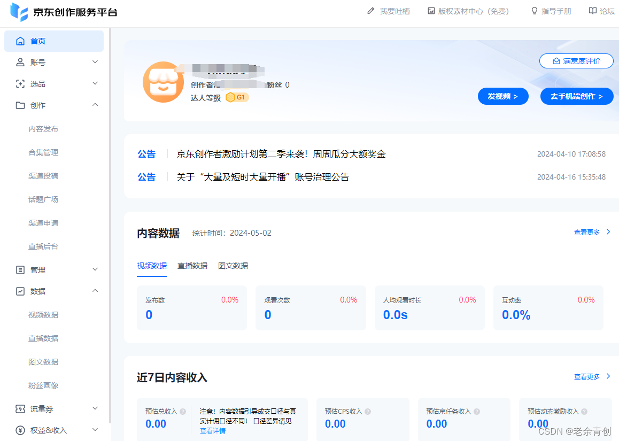The height and width of the screenshot is (441, 619).
Task: Open 直播数据 in the sidebar
Action: (x=43, y=338)
